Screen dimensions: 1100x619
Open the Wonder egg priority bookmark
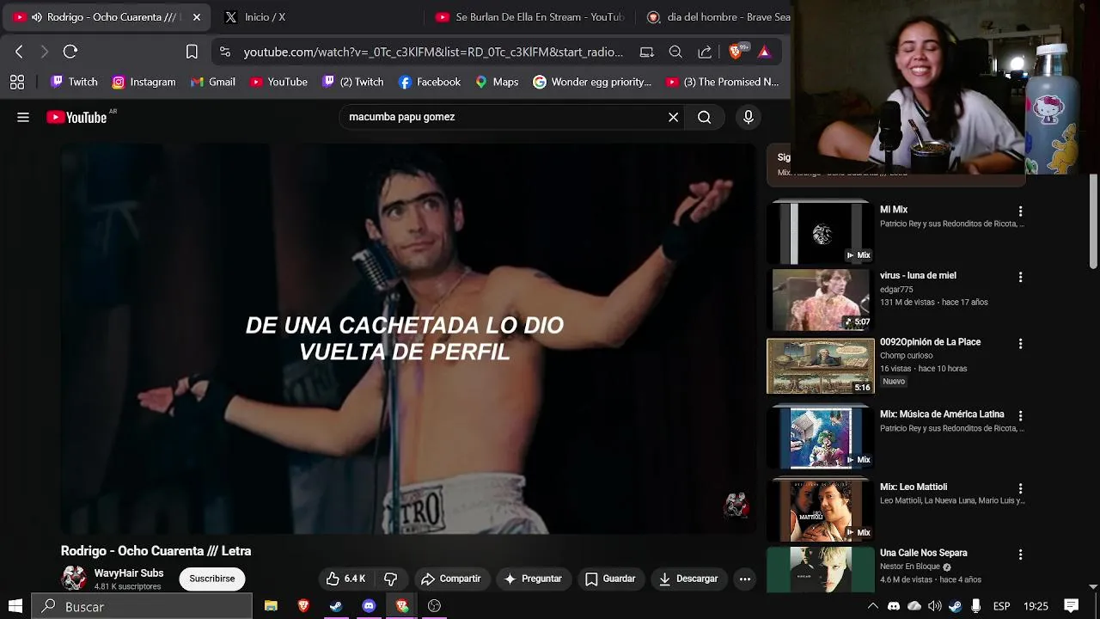coord(592,82)
